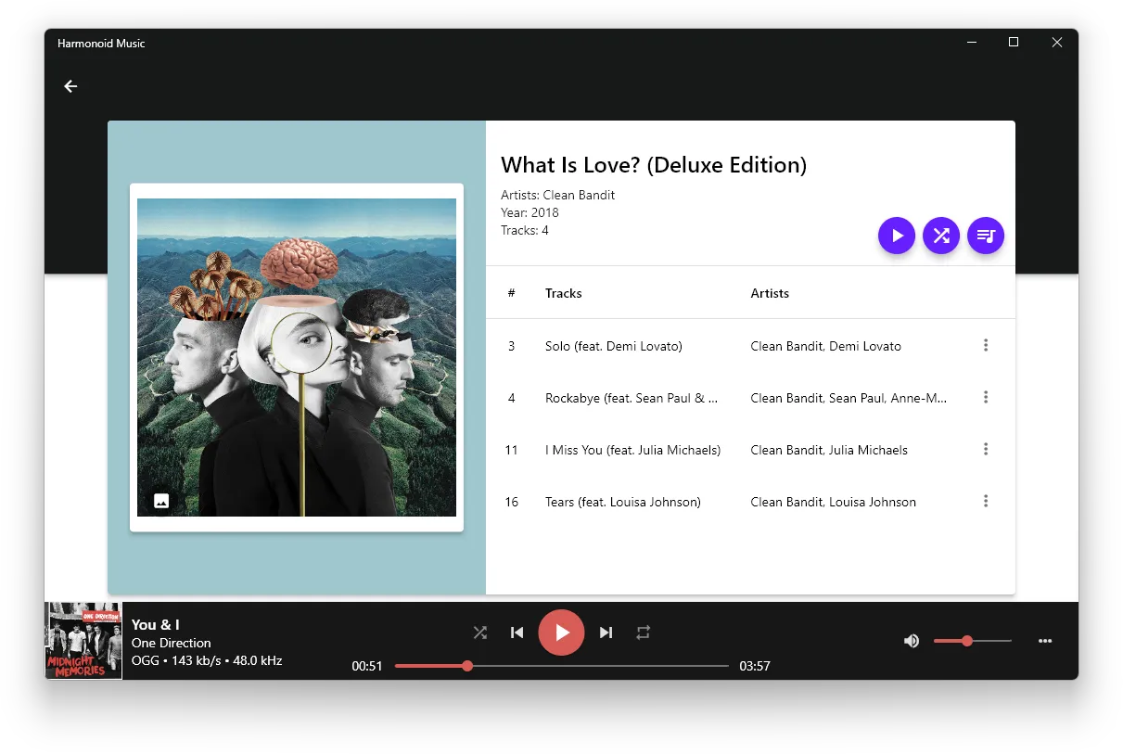Skip to previous track
The width and height of the screenshot is (1123, 754).
click(517, 633)
